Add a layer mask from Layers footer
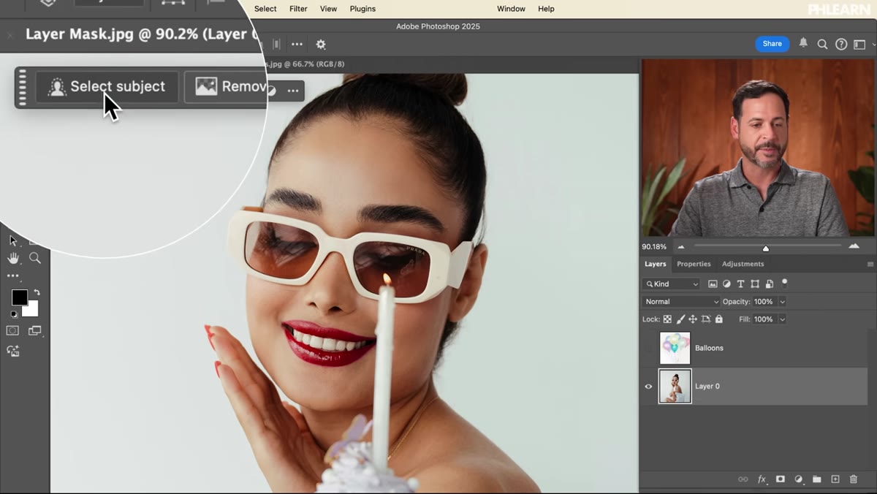 [x=780, y=479]
